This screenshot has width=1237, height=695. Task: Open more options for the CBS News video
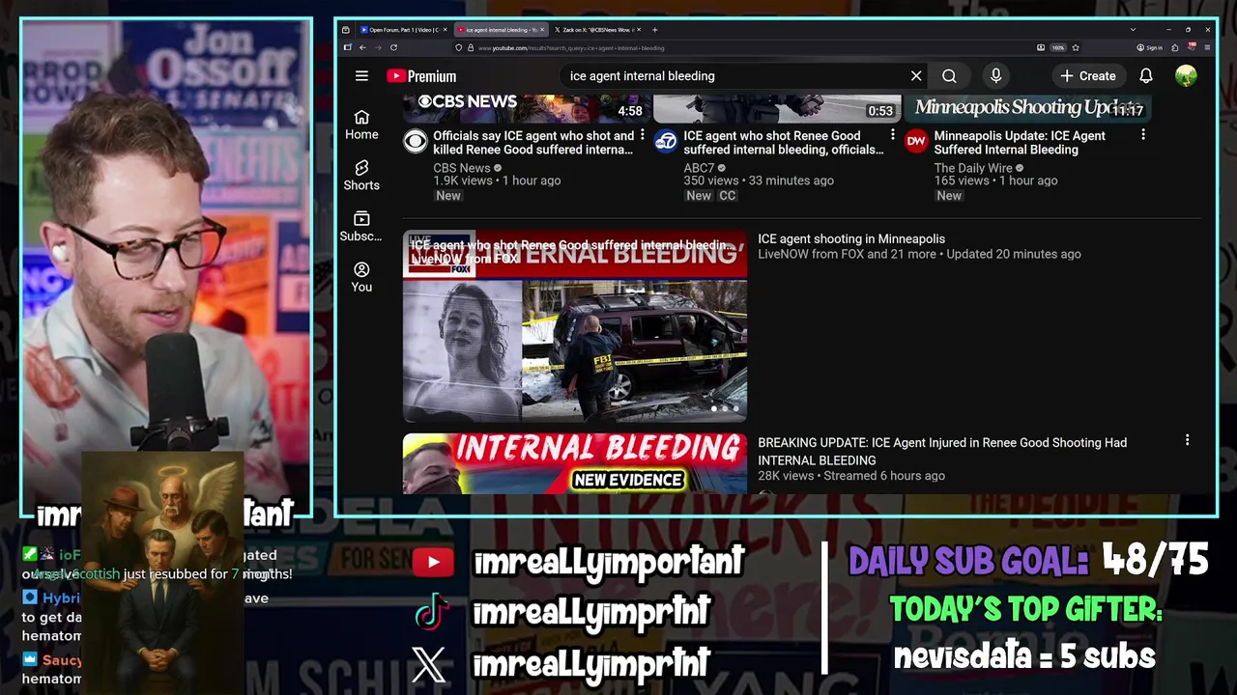pyautogui.click(x=642, y=135)
